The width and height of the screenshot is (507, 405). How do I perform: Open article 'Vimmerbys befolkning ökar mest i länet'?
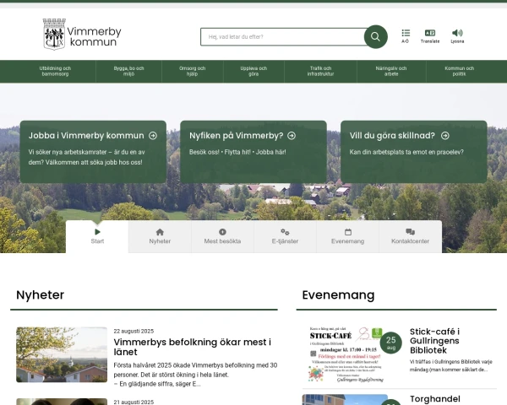pyautogui.click(x=193, y=347)
